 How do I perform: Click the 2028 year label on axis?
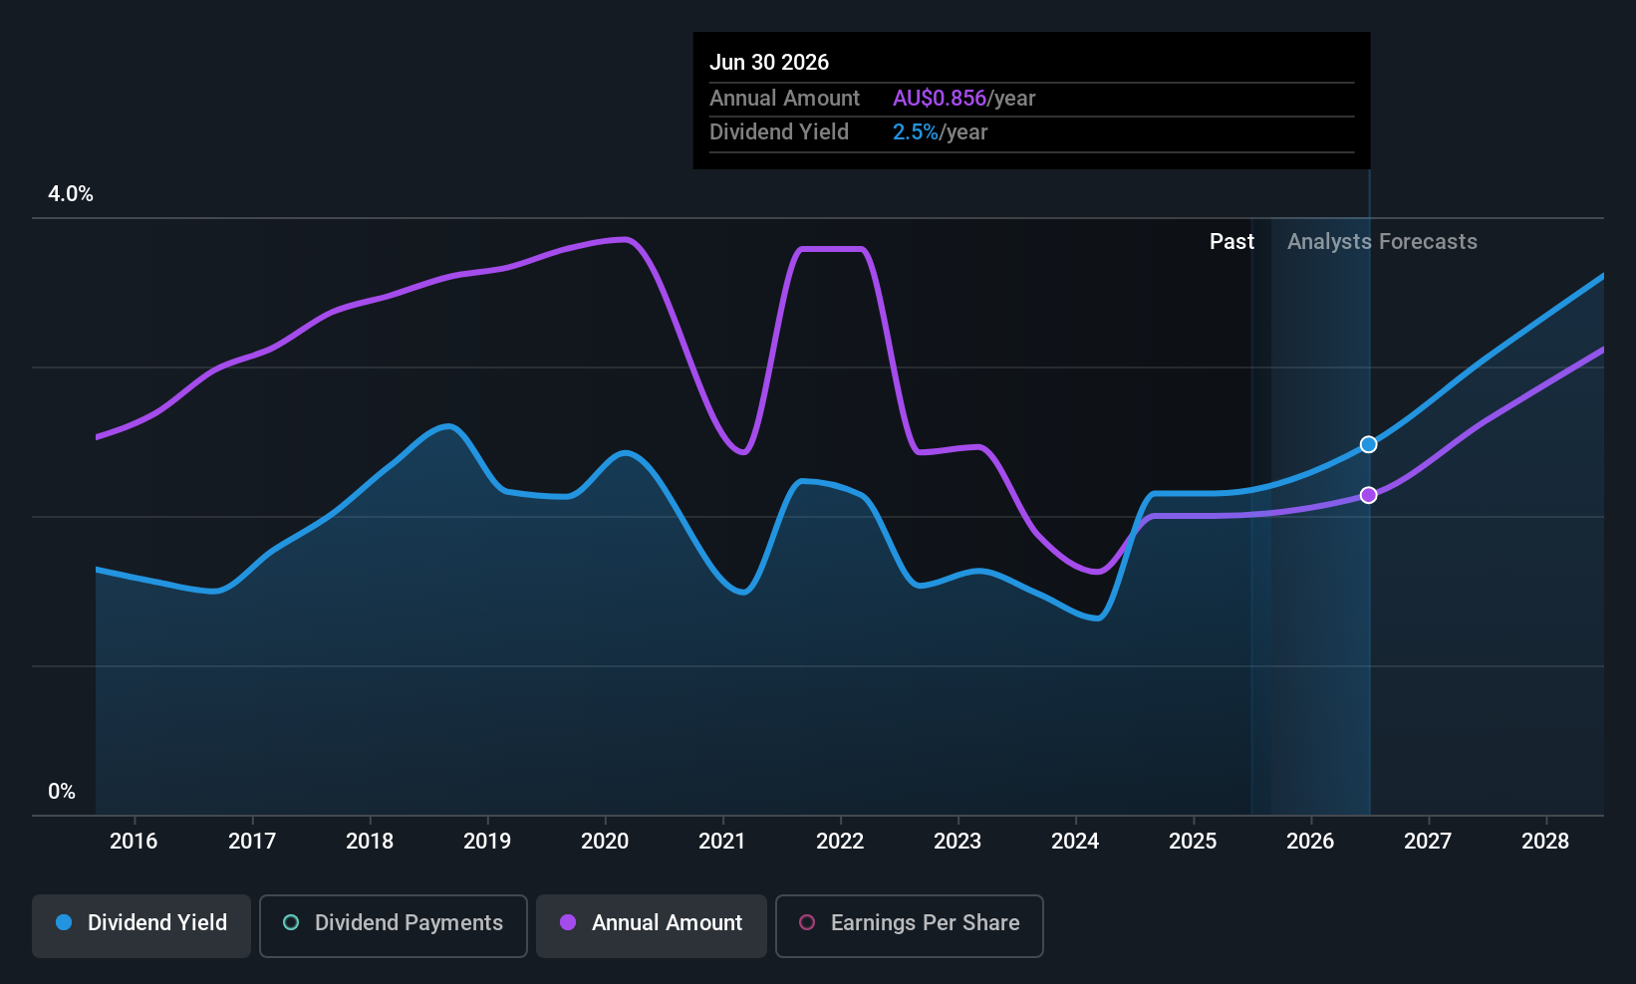[1545, 841]
